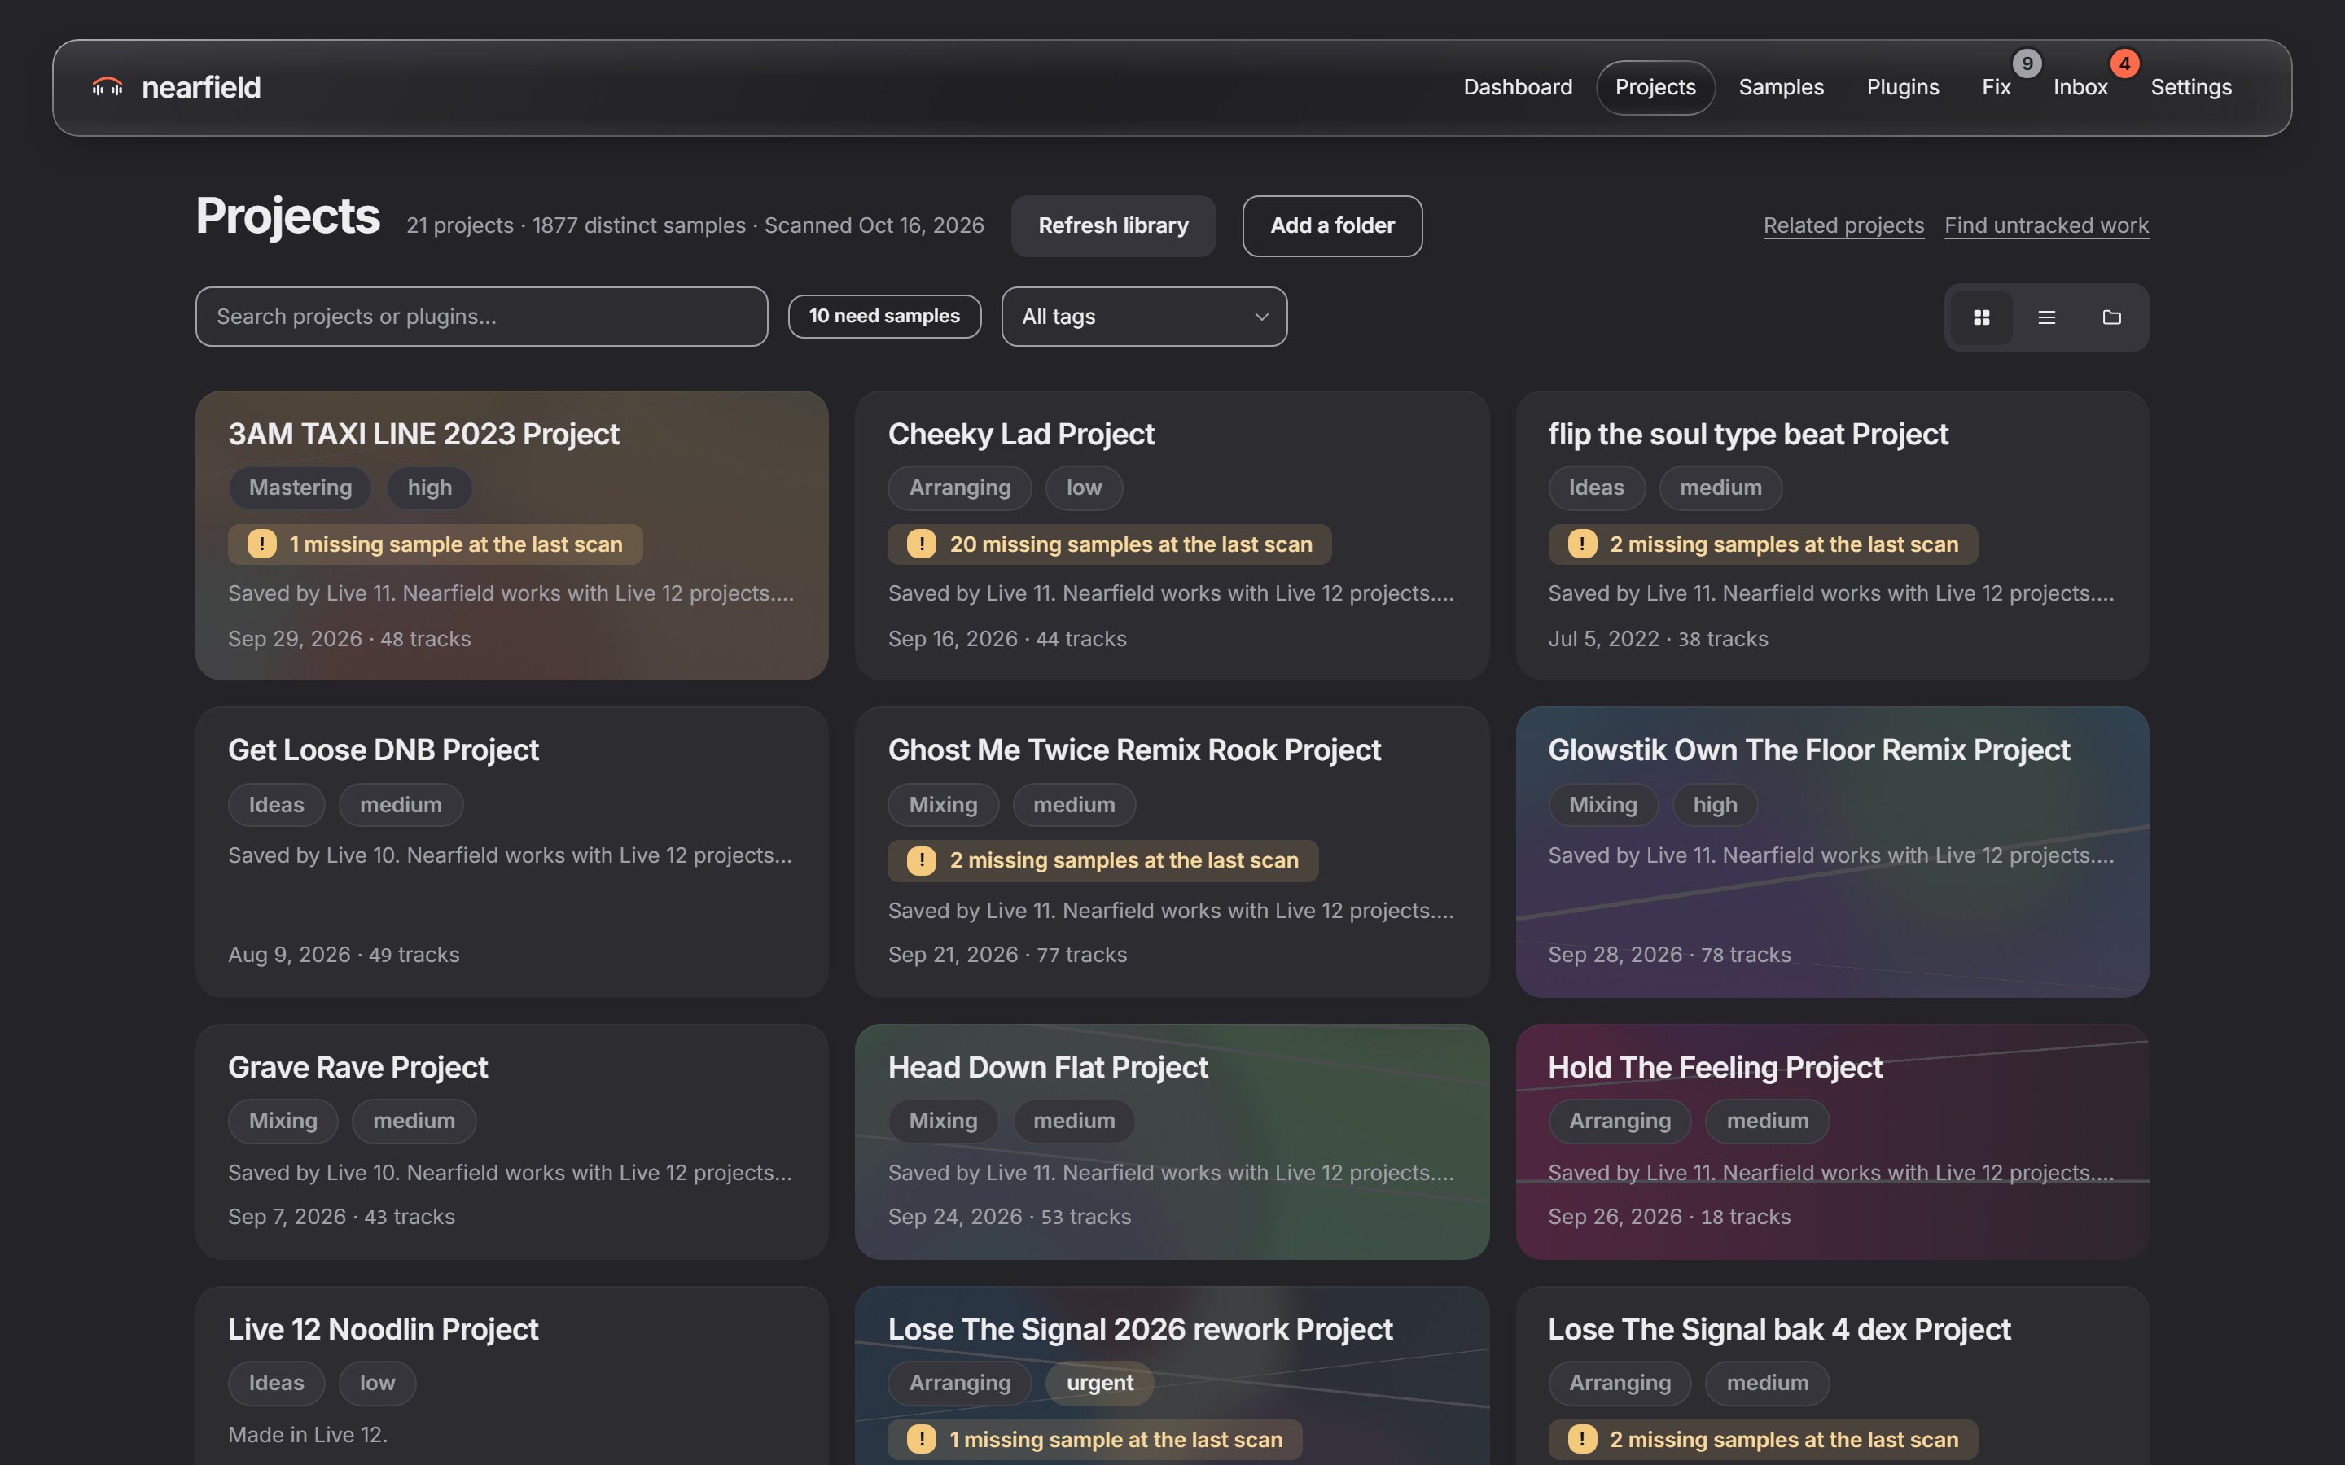This screenshot has height=1465, width=2345.
Task: Focus the Search projects or plugins field
Action: click(x=481, y=316)
